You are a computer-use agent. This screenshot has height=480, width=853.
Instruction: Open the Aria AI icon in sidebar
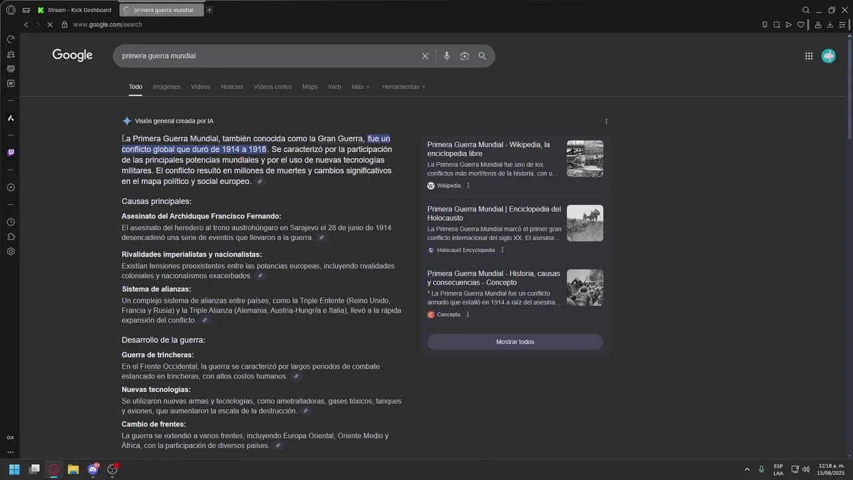11,118
